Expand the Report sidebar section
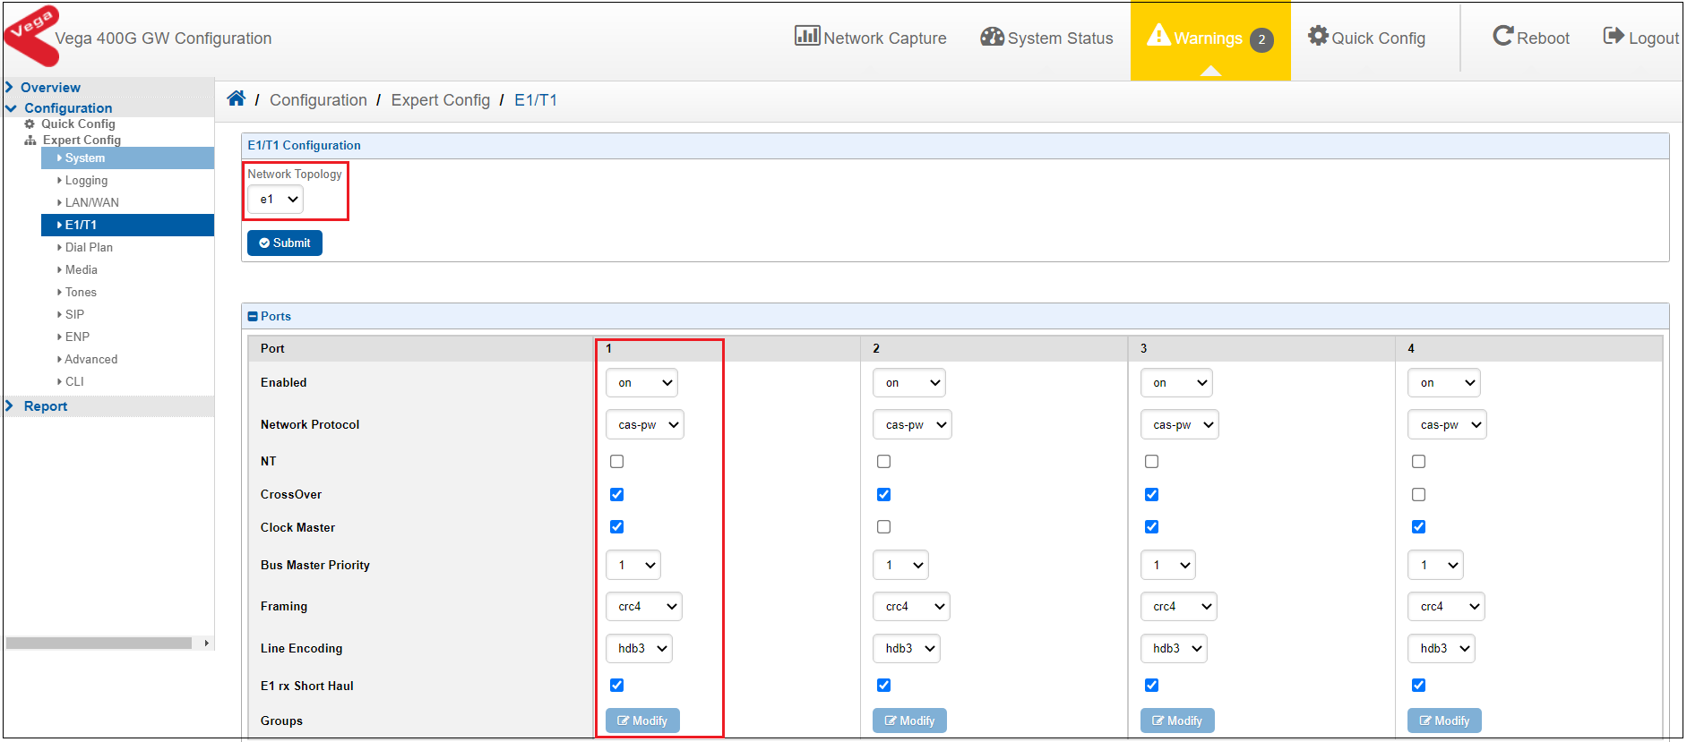The image size is (1687, 742). [x=45, y=406]
